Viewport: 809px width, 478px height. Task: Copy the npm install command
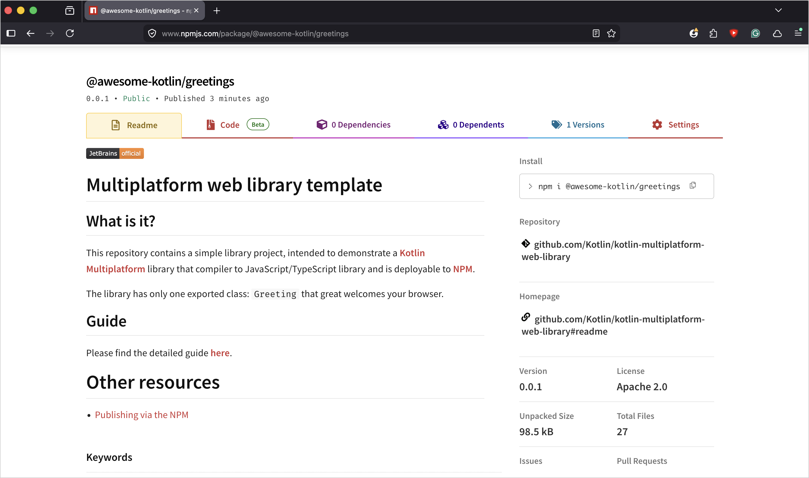(x=693, y=186)
